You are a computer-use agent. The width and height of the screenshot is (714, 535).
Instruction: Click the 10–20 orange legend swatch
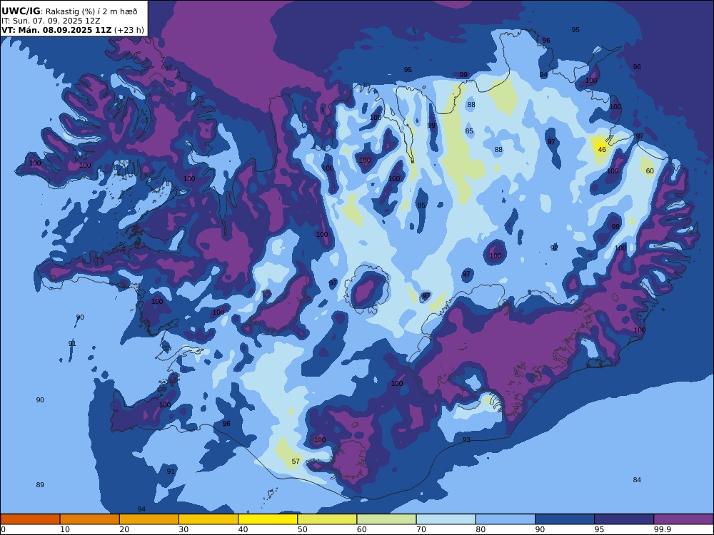click(90, 519)
